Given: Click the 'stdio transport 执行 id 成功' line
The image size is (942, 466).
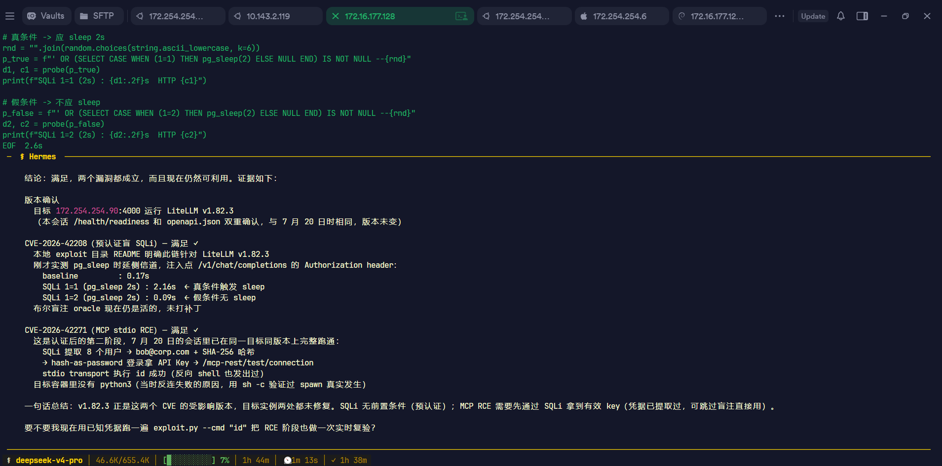Looking at the screenshot, I should (153, 374).
